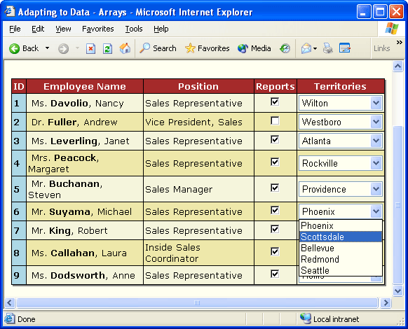This screenshot has width=408, height=329.
Task: Click the Inside Sales Coordinator cell
Action: pyautogui.click(x=198, y=253)
